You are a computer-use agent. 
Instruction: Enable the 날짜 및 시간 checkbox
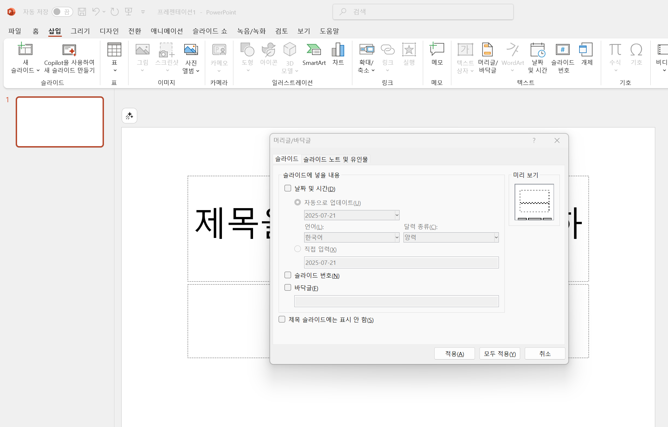click(288, 188)
